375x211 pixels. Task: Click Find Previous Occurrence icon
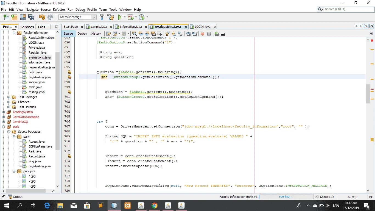coord(141,34)
